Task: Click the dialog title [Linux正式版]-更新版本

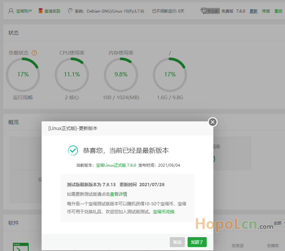Action: (x=73, y=128)
